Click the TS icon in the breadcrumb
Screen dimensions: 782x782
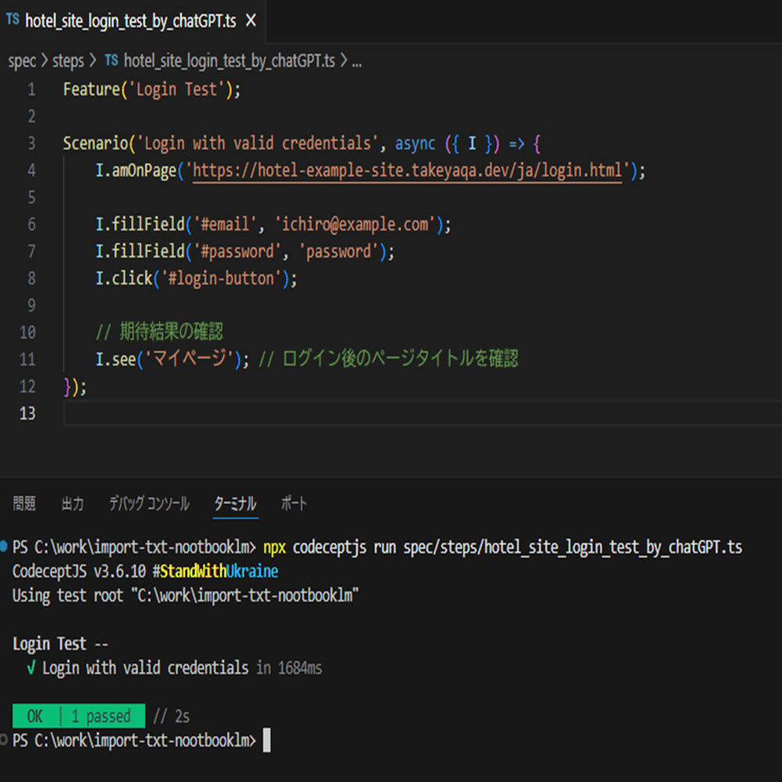(111, 60)
